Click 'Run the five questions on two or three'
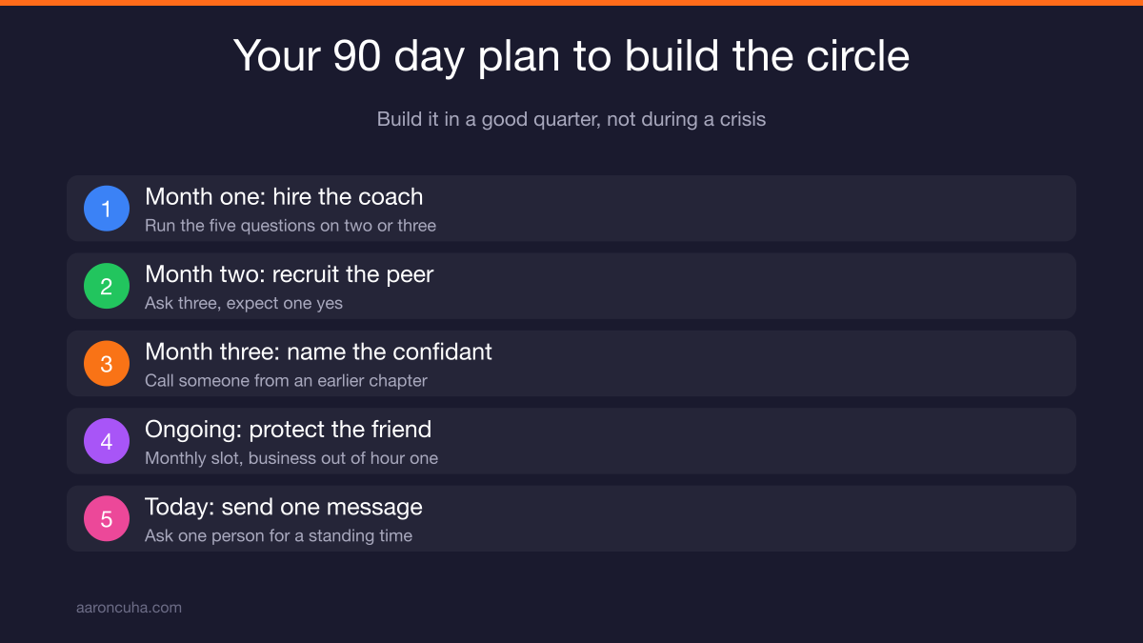The width and height of the screenshot is (1143, 643). [x=291, y=226]
